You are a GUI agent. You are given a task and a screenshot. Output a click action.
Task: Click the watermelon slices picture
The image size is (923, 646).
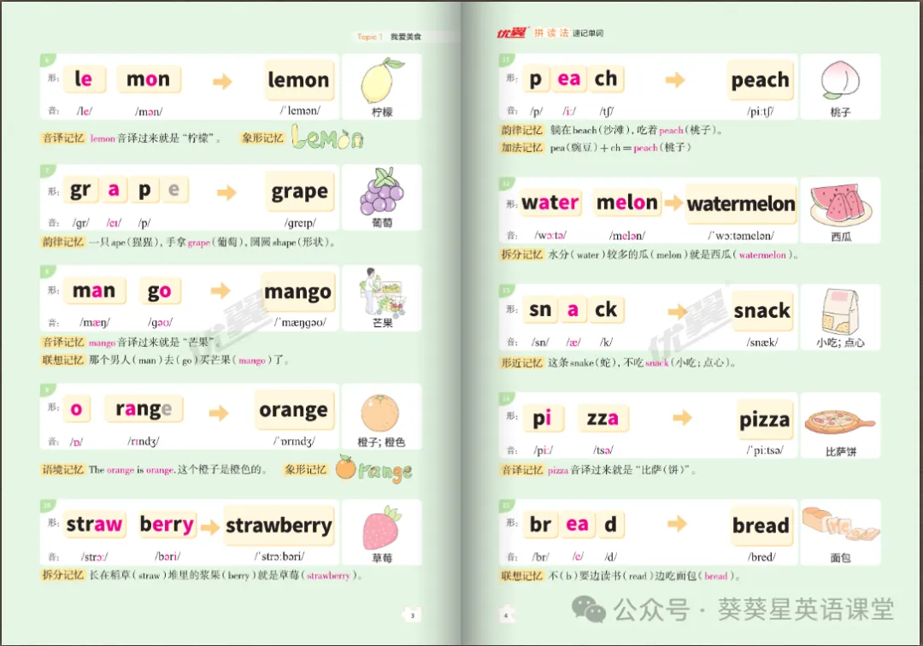[x=841, y=205]
